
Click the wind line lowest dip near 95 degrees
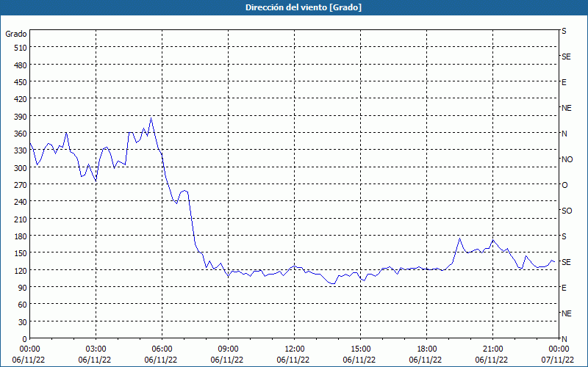(x=332, y=283)
